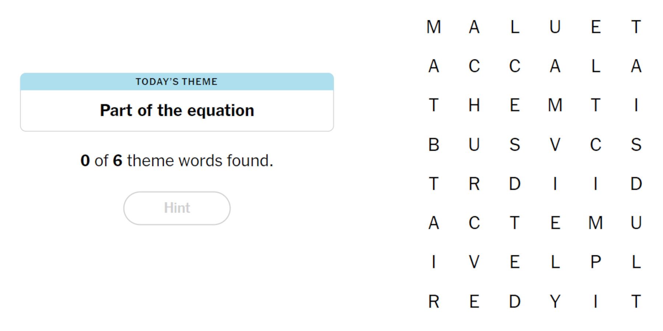This screenshot has height=331, width=663.
Task: Click the letter B starting the fourth row
Action: (x=435, y=145)
